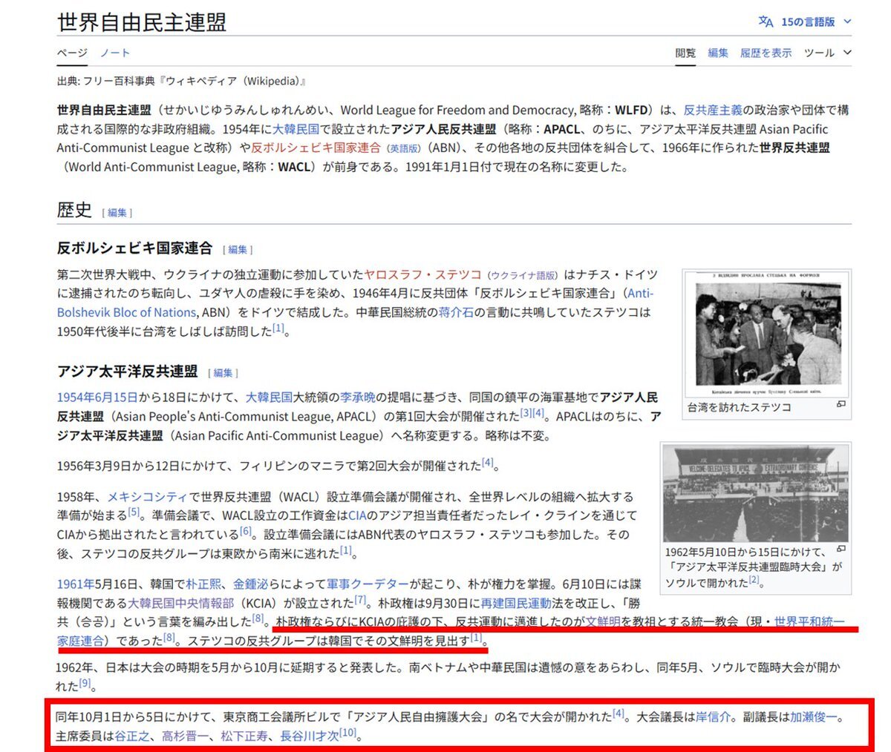Open footnote 2 in the 1962 photo caption

pyautogui.click(x=754, y=580)
